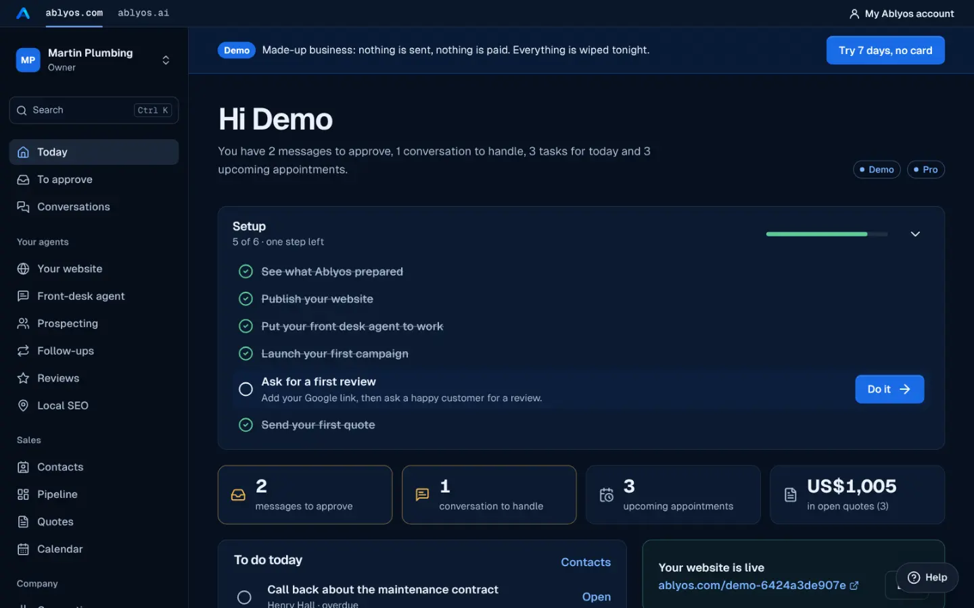Open the 2 messages to approve card

(305, 495)
